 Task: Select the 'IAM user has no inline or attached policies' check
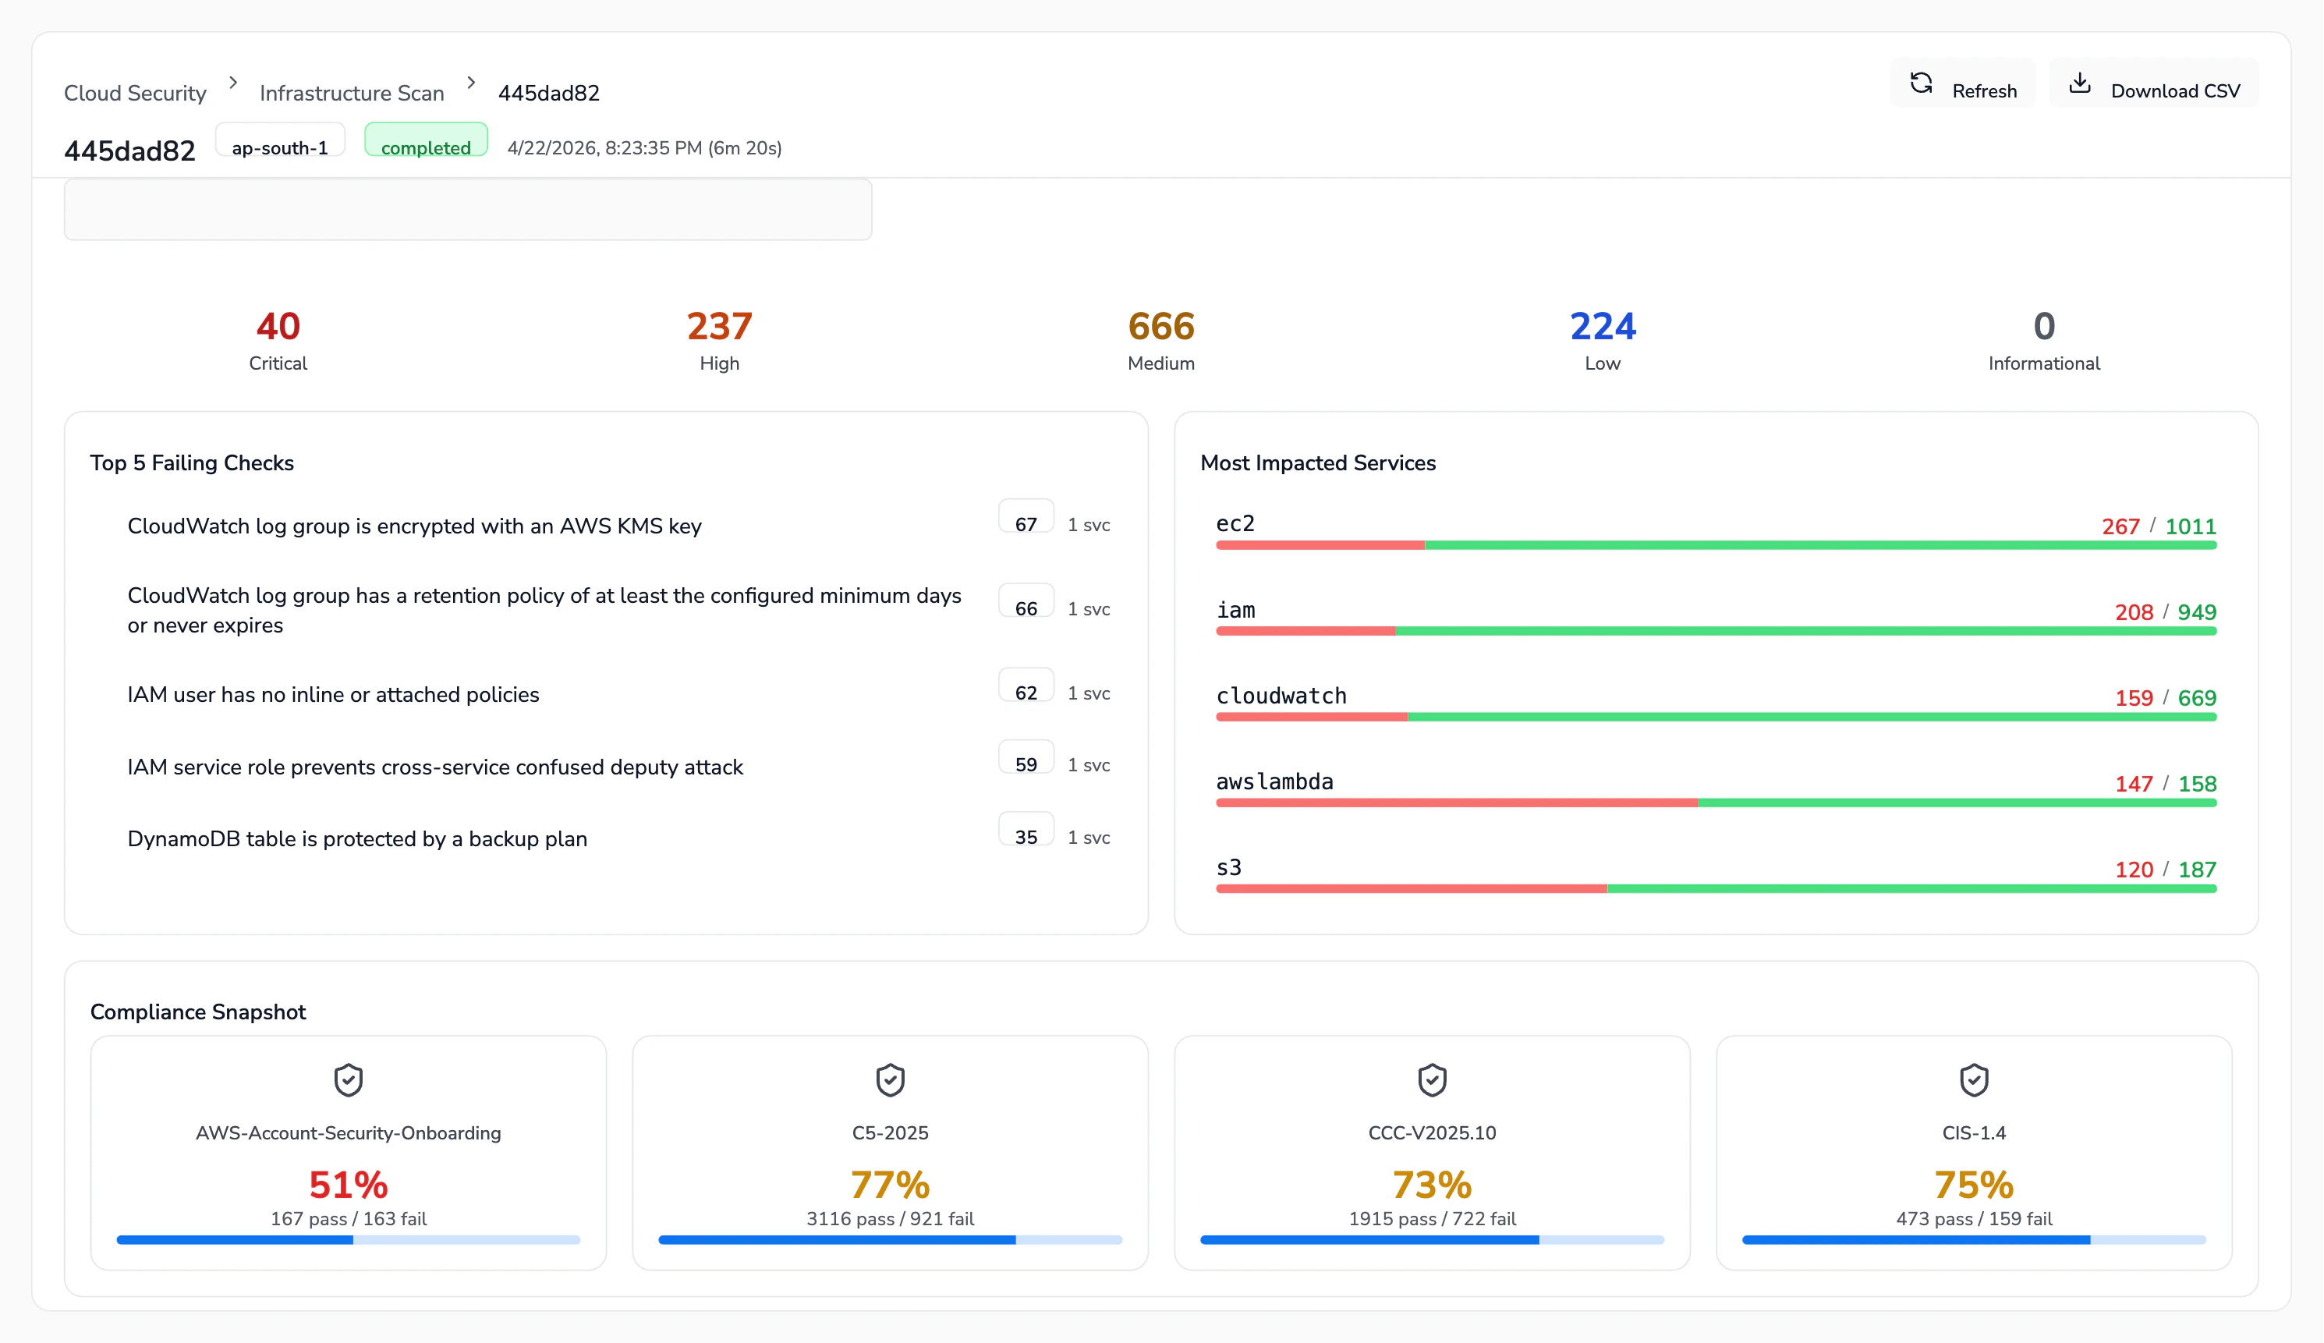[333, 693]
